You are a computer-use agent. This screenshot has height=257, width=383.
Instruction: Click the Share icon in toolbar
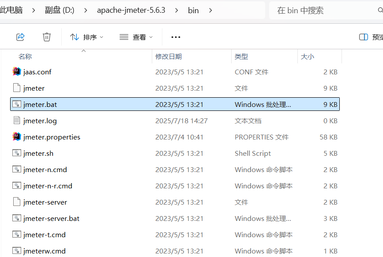(20, 37)
